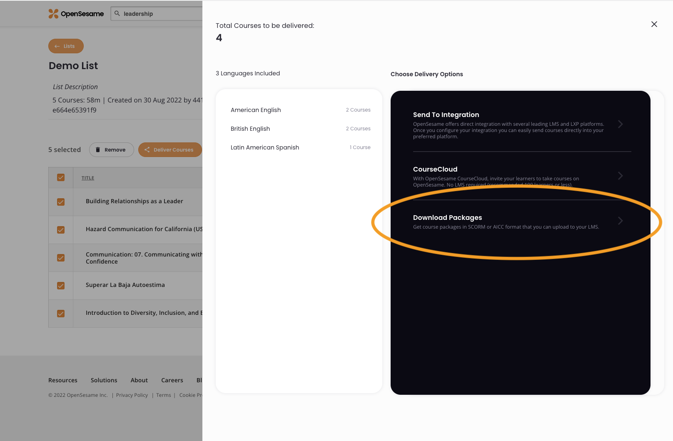Uncheck Communicating with Confidence course

(61, 258)
